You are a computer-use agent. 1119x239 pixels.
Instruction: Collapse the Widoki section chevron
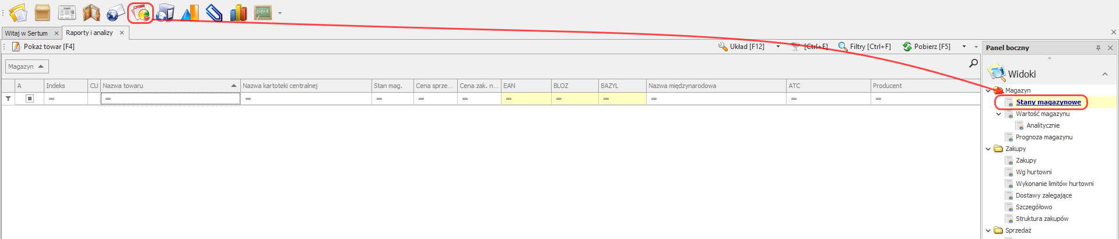click(1105, 74)
